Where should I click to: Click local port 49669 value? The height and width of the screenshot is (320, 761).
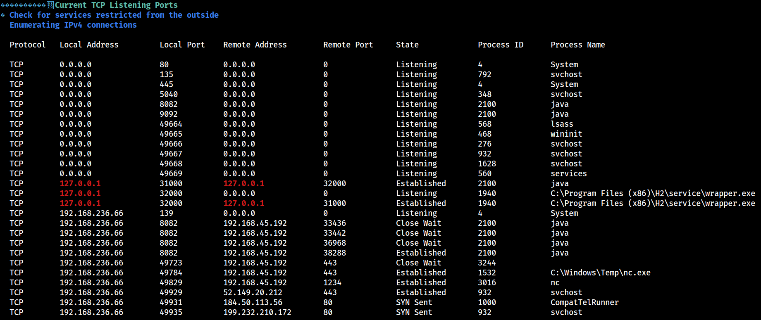(x=171, y=173)
